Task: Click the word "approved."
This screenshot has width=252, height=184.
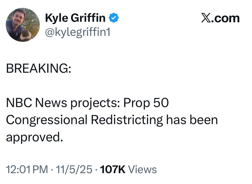Action: [35, 137]
